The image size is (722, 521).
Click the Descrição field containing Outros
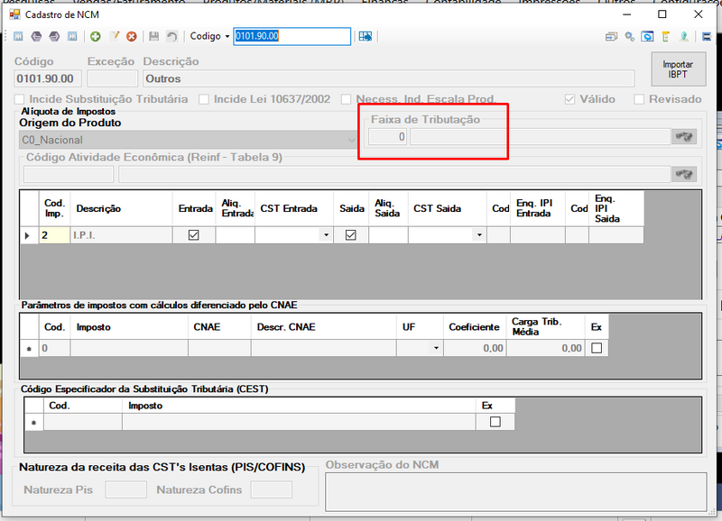(389, 78)
